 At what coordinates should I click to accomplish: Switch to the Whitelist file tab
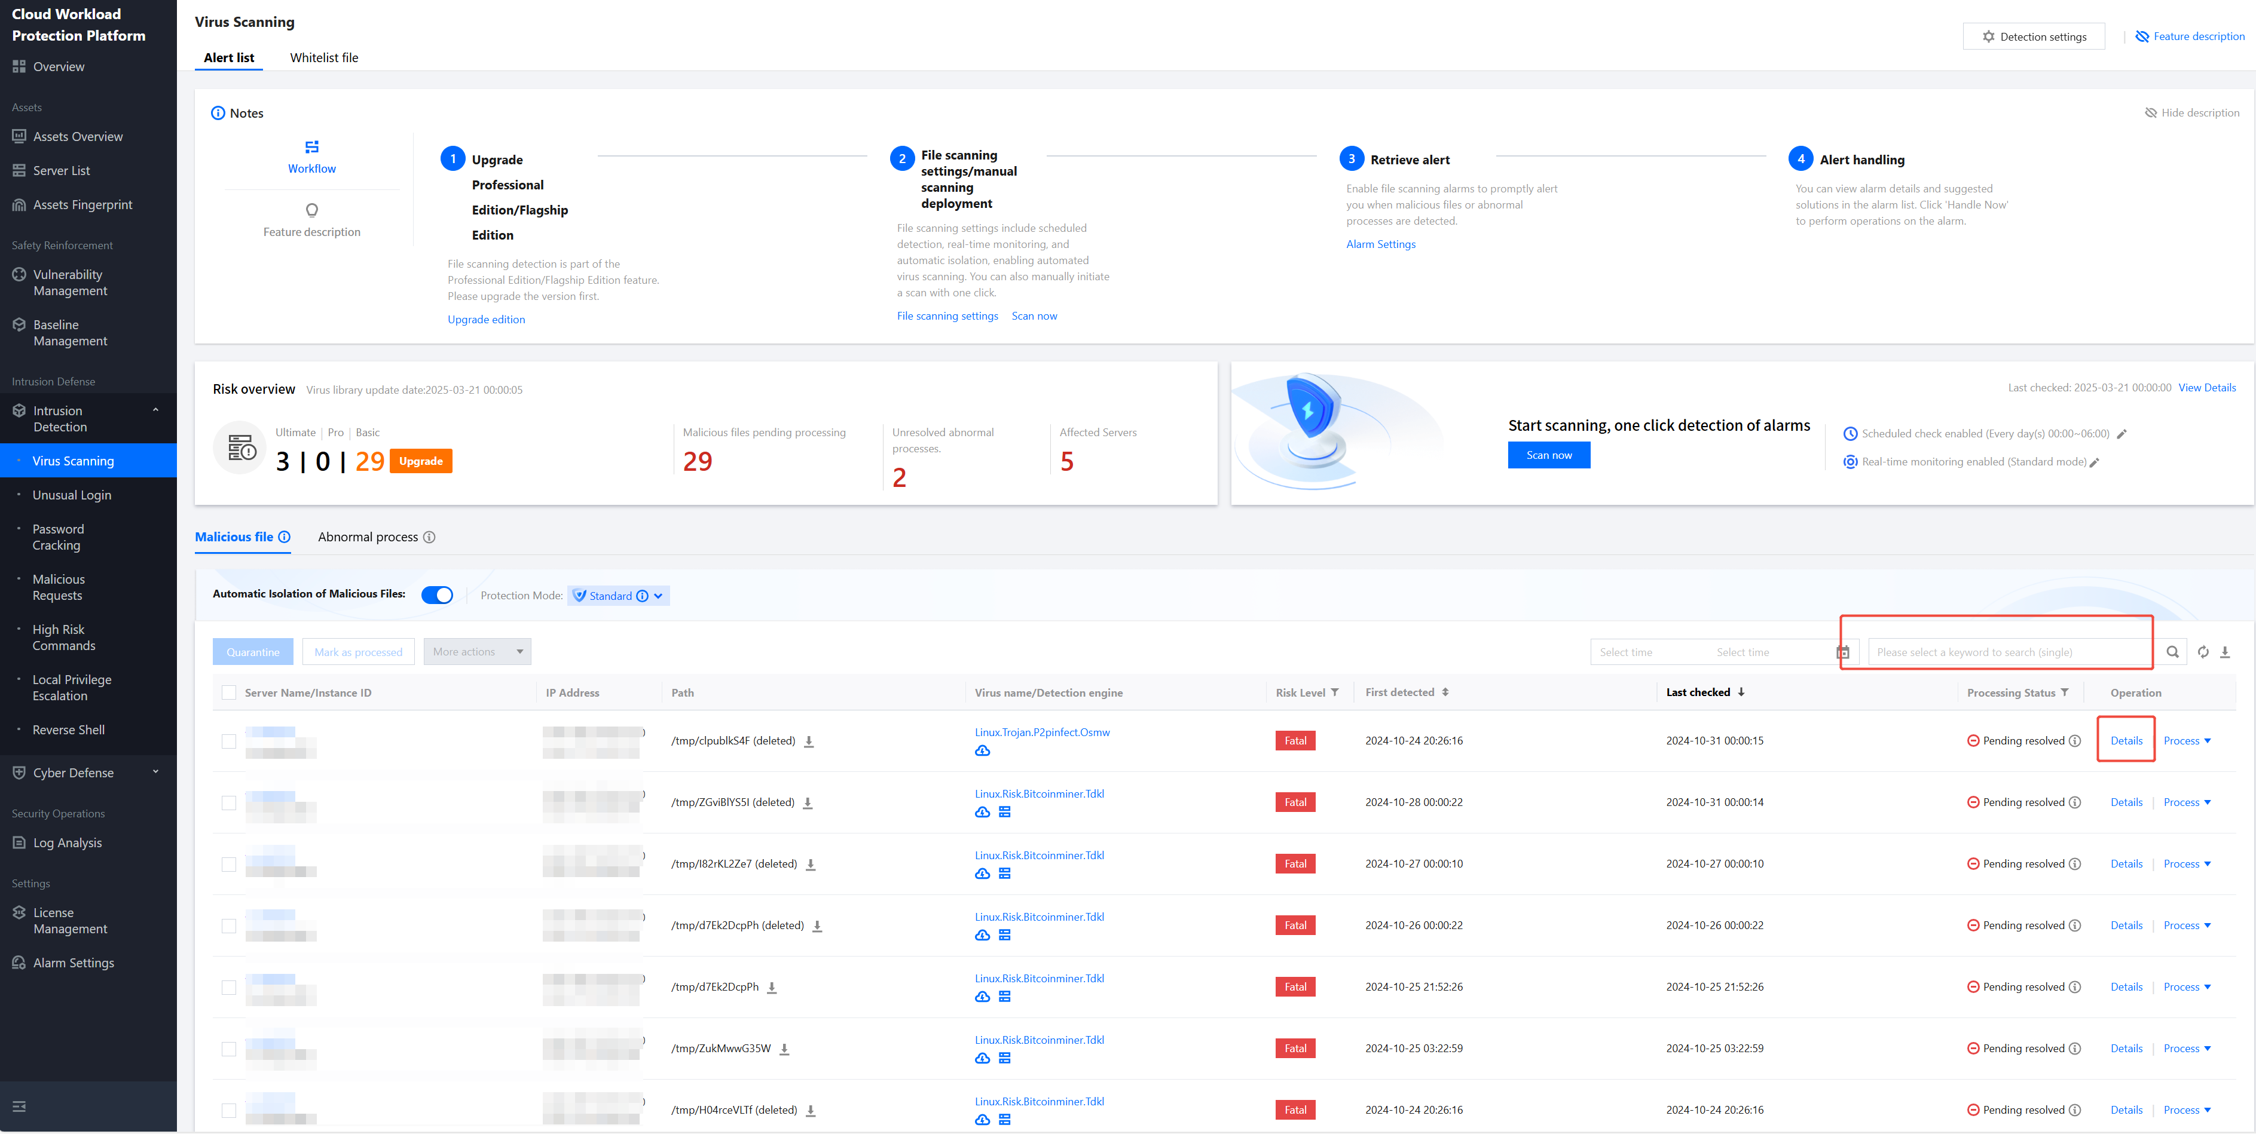point(324,58)
